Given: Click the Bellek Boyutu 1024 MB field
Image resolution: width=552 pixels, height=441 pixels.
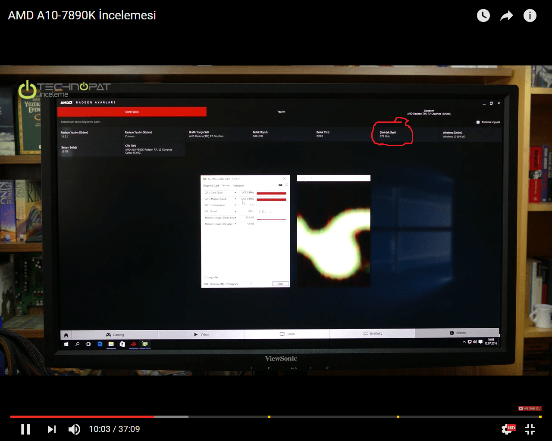Looking at the screenshot, I should tap(282, 134).
